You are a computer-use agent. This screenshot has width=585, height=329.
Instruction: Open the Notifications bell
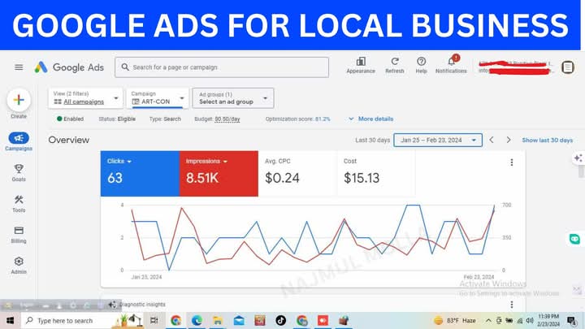coord(451,62)
